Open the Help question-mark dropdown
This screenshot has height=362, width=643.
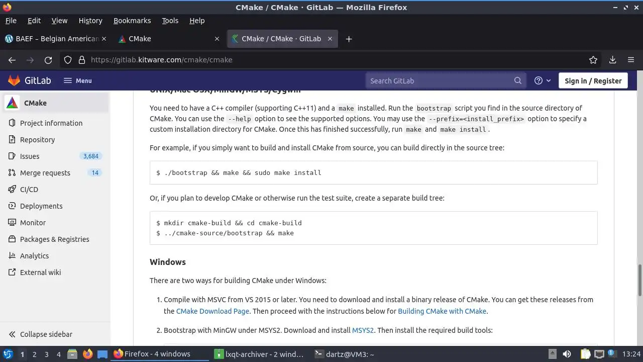[x=543, y=80]
